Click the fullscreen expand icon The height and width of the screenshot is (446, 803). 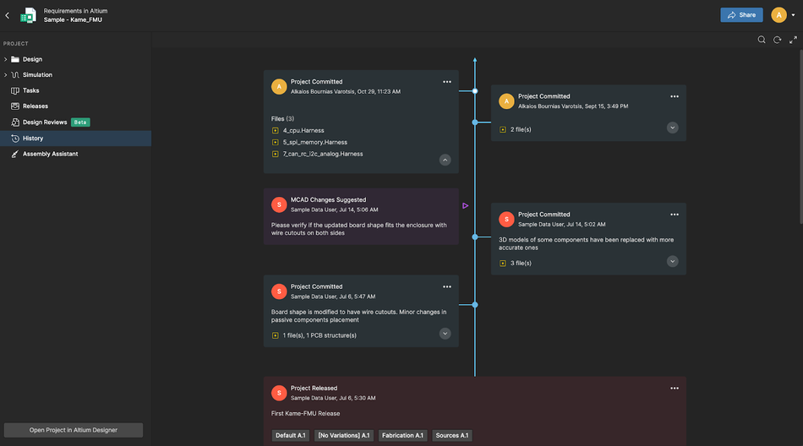pos(793,40)
